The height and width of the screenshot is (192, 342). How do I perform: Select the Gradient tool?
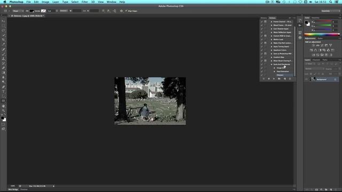[x=3, y=73]
